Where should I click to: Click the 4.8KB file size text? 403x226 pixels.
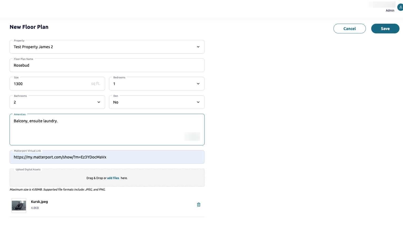(35, 208)
